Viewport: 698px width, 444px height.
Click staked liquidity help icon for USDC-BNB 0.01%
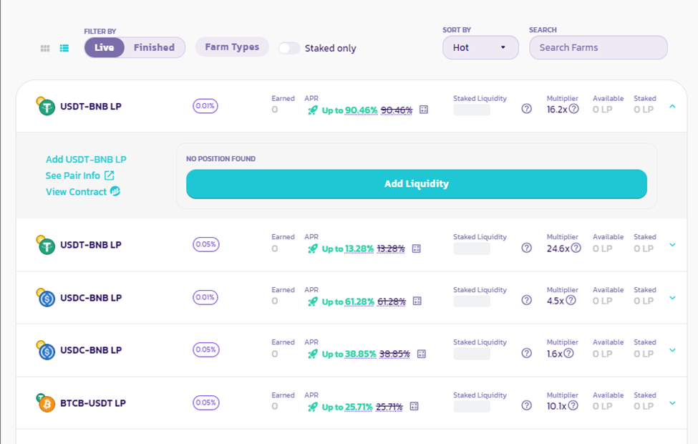(527, 300)
